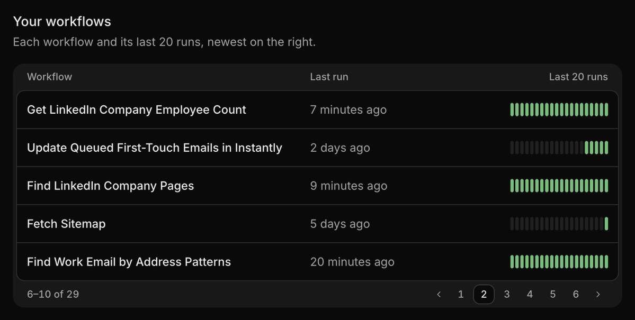Select current page 2 button
Viewport: 635px width, 320px height.
pos(484,295)
